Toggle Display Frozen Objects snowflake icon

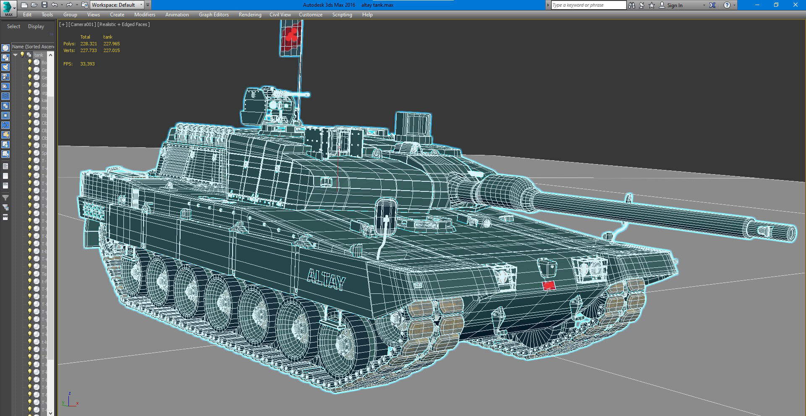pos(5,144)
